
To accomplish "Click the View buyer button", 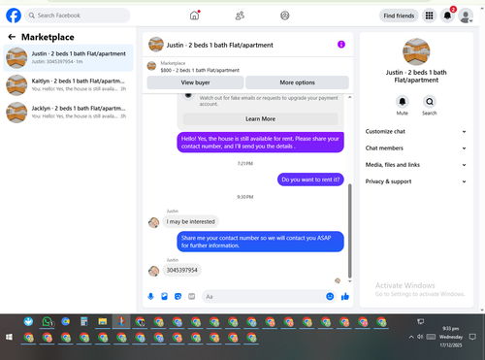I will tap(195, 82).
